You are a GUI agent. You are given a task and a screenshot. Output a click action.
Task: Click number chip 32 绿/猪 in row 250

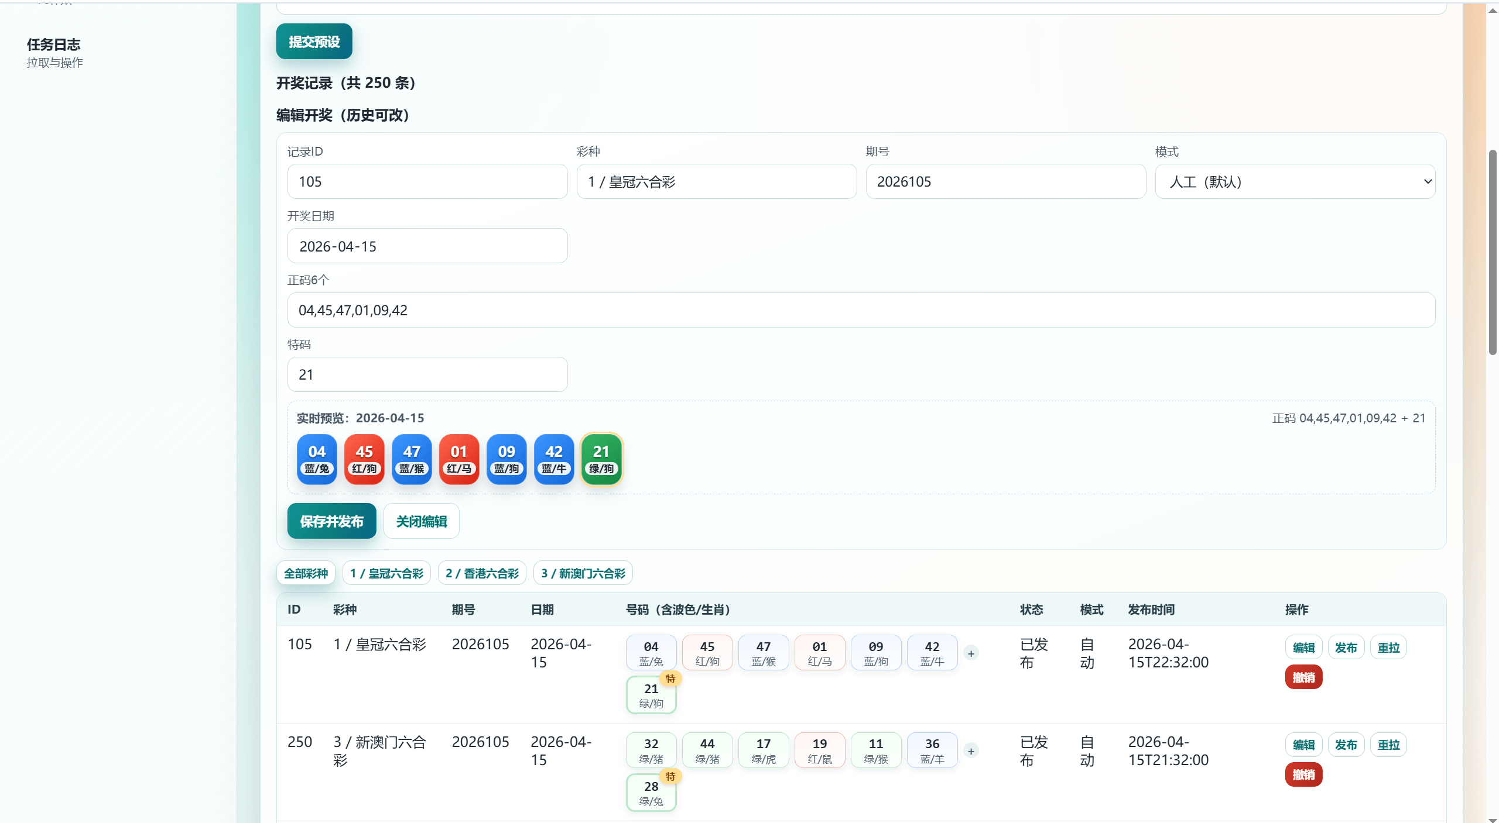click(x=651, y=750)
